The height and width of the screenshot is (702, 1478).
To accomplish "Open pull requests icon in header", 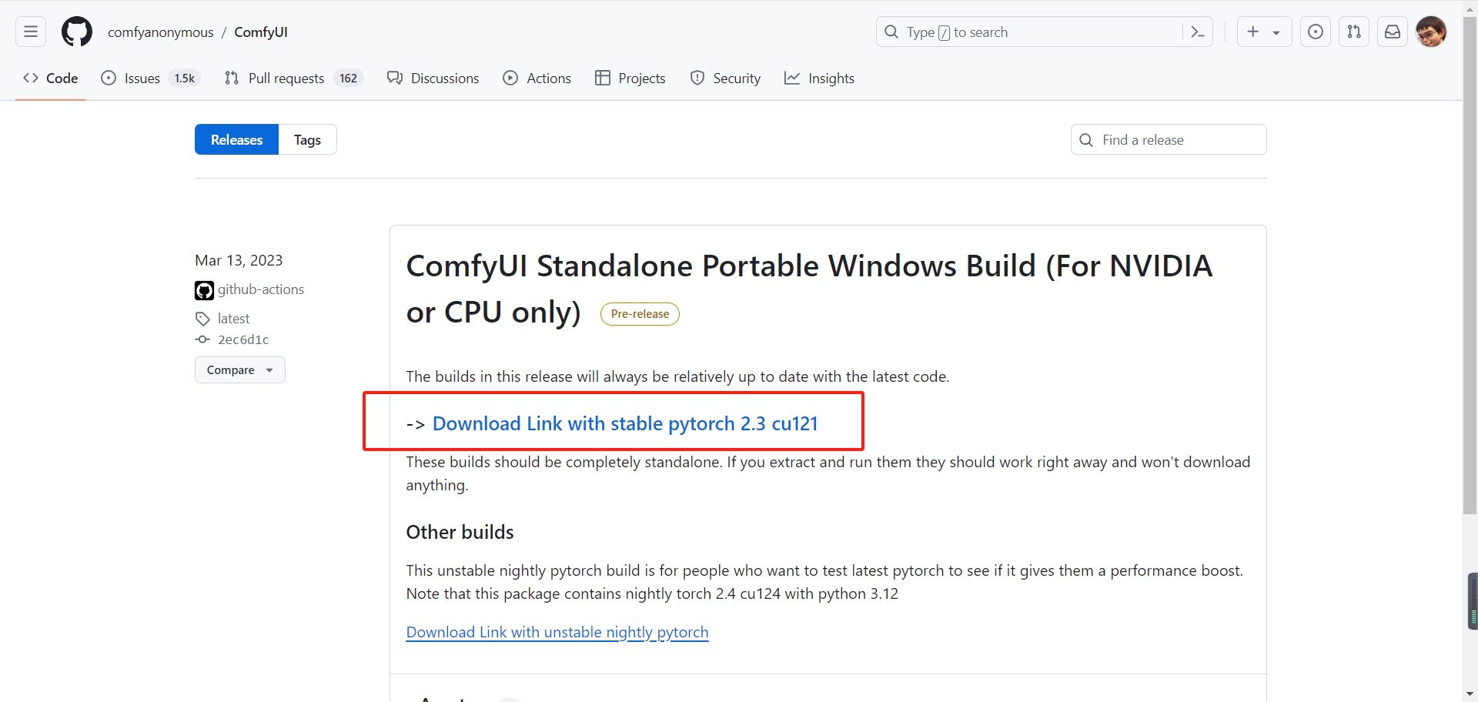I will click(1354, 32).
